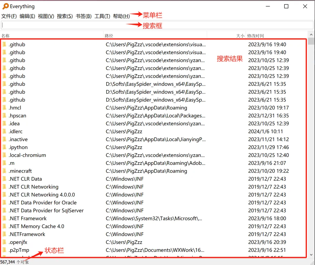This screenshot has height=265, width=315.
Task: Click path C:\Windows\System32\Tasks\Microsoft\...
Action: point(154,218)
